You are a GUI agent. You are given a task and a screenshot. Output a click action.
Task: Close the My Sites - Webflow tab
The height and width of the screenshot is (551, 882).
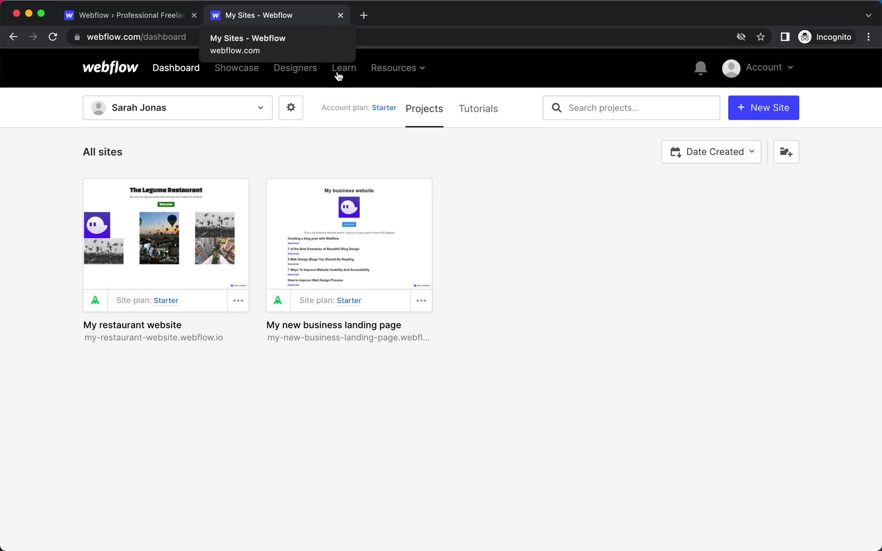tap(340, 15)
